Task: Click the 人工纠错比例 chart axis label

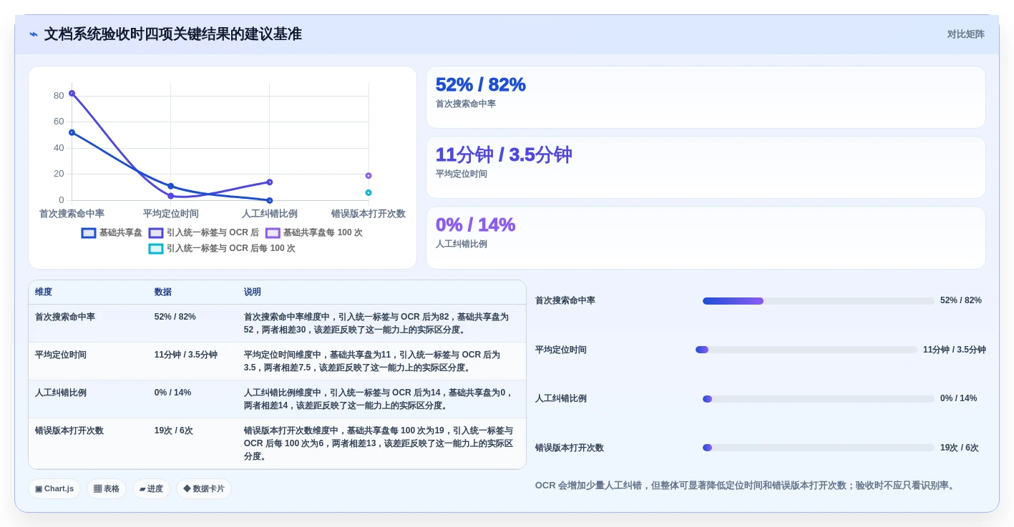Action: (x=270, y=214)
